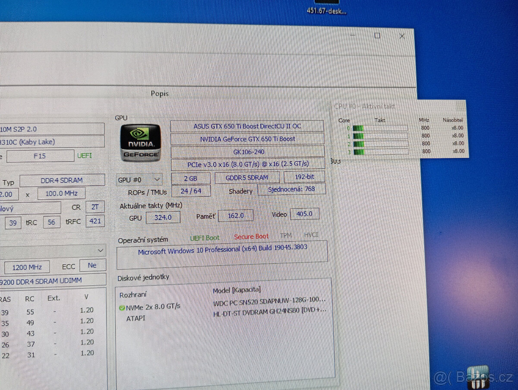Click RC value 43 in timings table
518x390 pixels.
point(30,333)
